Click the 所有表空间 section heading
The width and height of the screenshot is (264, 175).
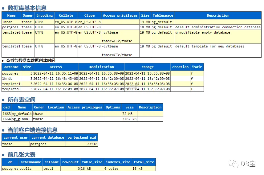21,100
